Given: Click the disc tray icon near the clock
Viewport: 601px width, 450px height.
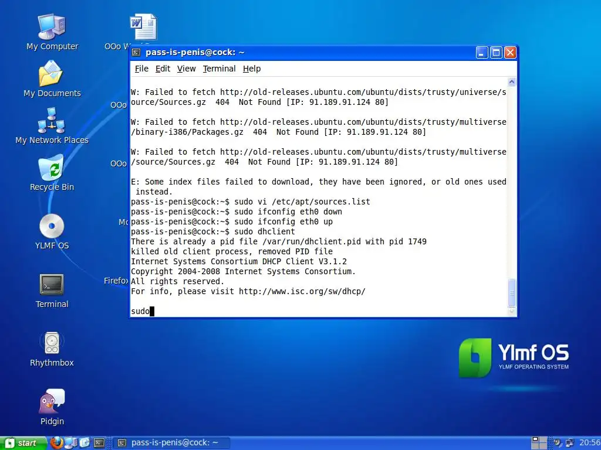Looking at the screenshot, I should tap(558, 442).
